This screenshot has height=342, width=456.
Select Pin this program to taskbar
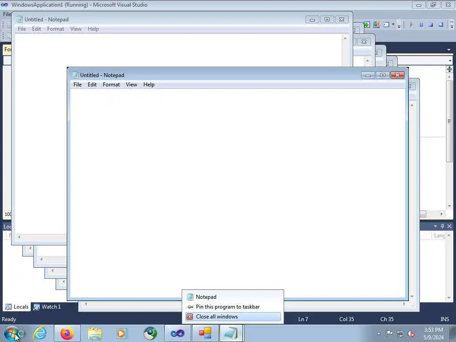coord(233,306)
